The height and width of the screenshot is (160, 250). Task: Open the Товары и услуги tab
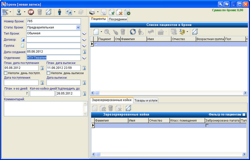146,100
